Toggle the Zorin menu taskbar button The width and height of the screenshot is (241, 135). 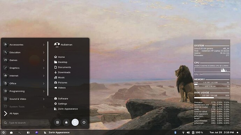[x=3, y=133]
